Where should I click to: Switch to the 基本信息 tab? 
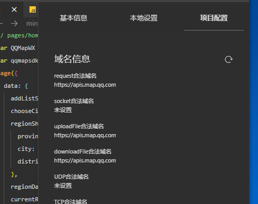click(x=74, y=18)
